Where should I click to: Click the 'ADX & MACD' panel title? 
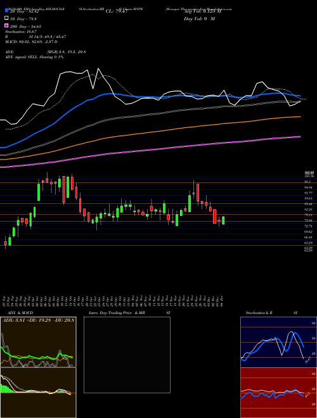[x=20, y=313]
